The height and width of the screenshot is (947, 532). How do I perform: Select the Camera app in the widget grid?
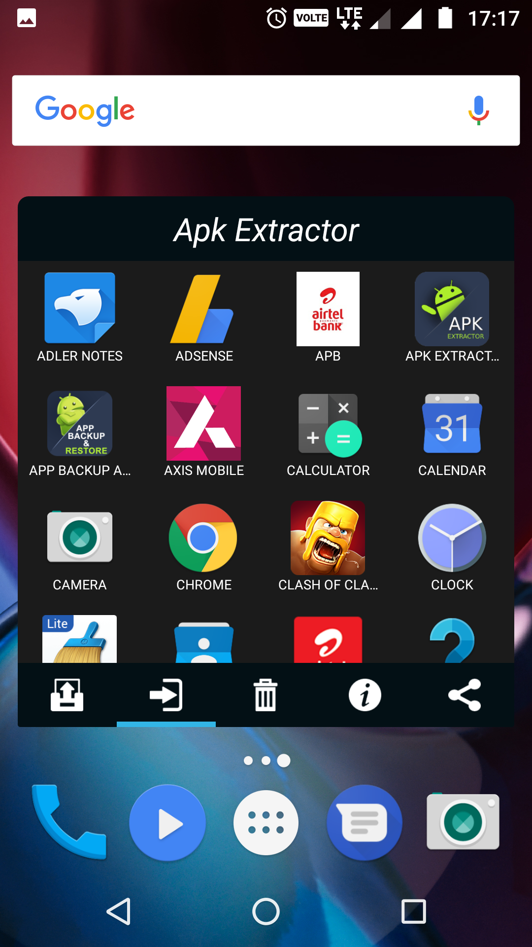80,537
